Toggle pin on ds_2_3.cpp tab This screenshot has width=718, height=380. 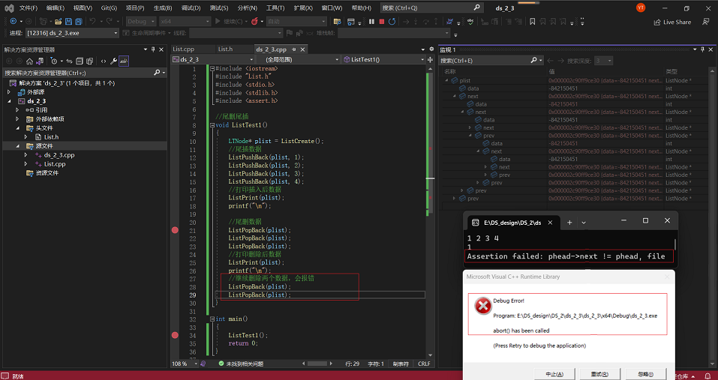click(294, 49)
